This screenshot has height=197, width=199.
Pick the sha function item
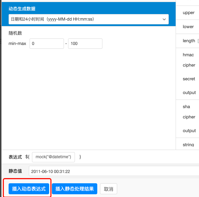[x=186, y=107]
